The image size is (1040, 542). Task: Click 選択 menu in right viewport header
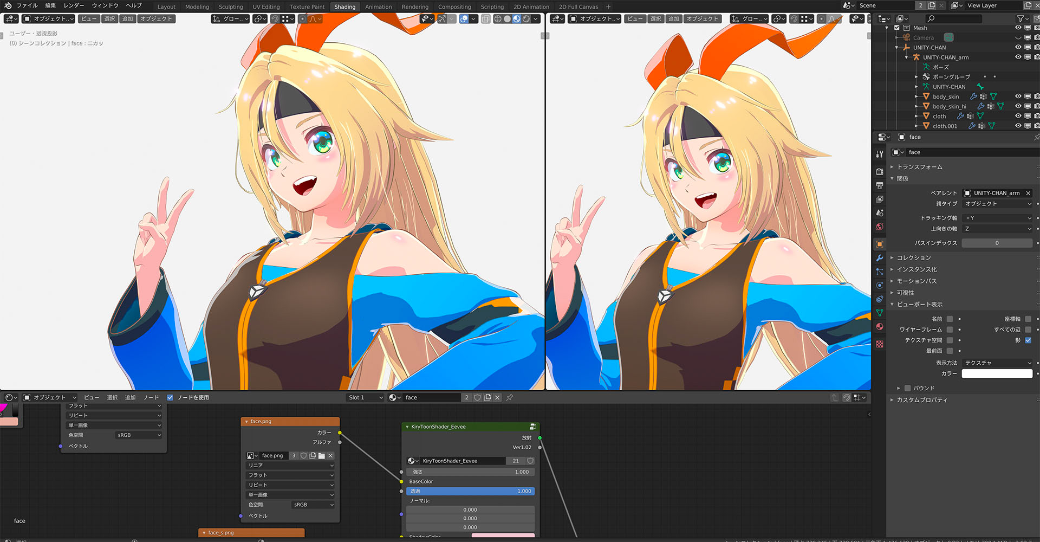(655, 19)
